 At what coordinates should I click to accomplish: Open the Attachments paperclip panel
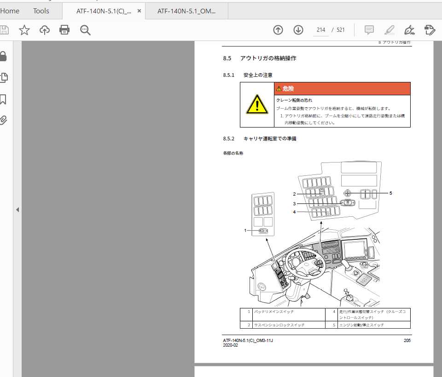click(3, 120)
